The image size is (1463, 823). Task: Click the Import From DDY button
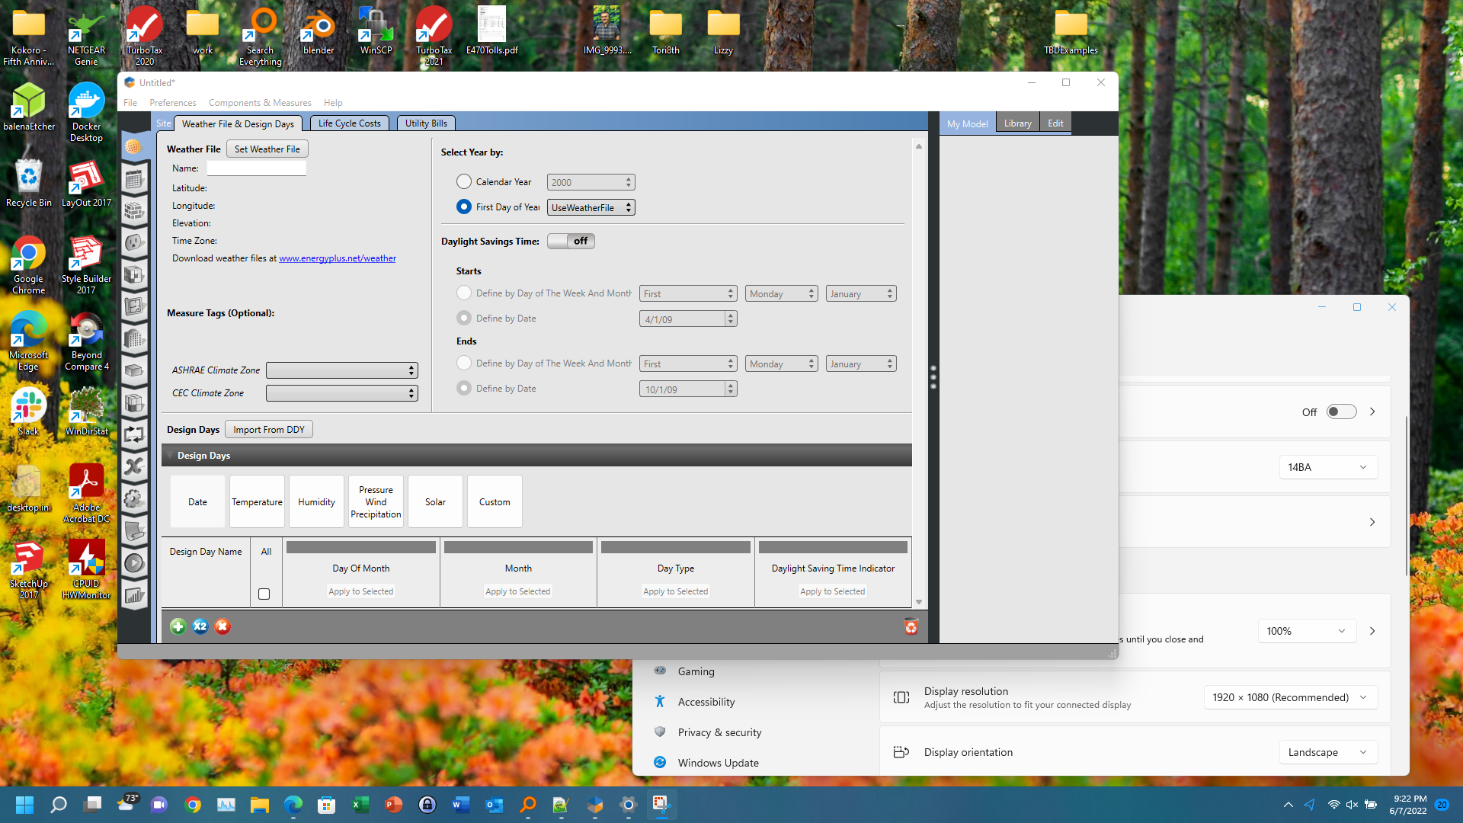tap(268, 429)
